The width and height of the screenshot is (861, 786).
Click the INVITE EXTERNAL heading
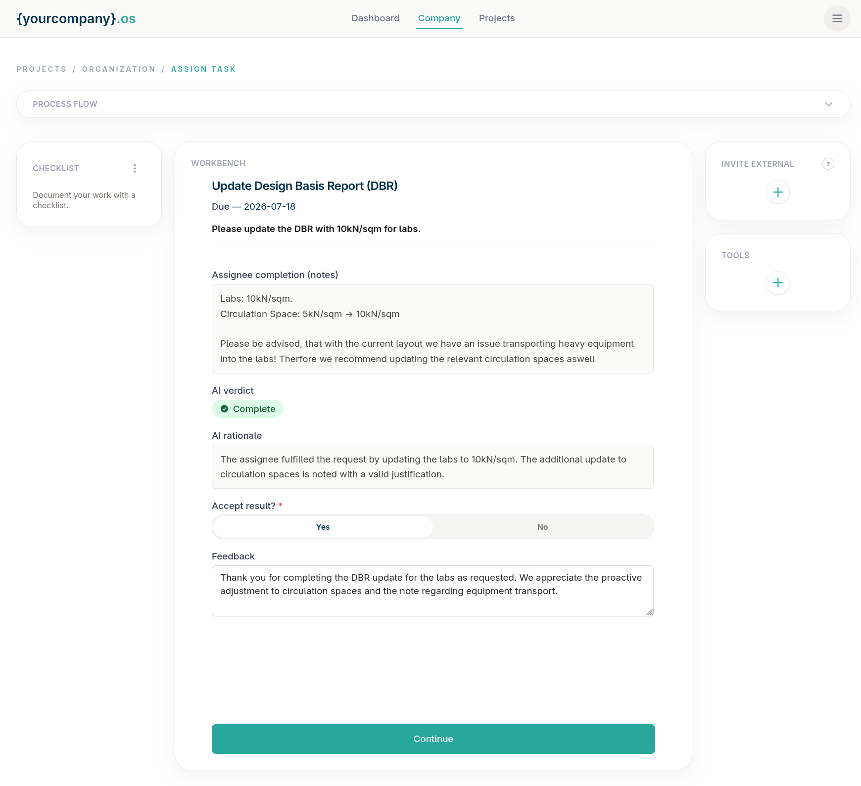point(757,164)
